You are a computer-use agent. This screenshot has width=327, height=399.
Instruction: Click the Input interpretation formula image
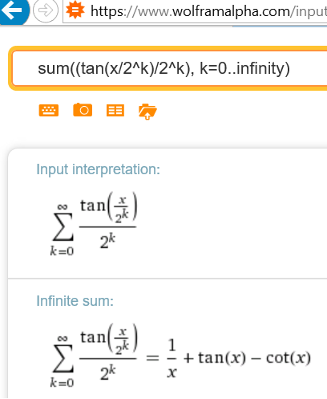point(94,224)
